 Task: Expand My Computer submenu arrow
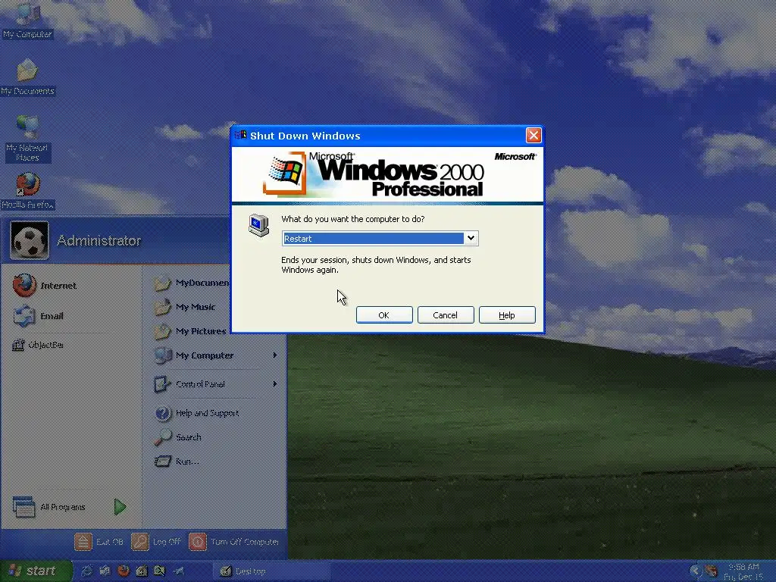pos(274,355)
